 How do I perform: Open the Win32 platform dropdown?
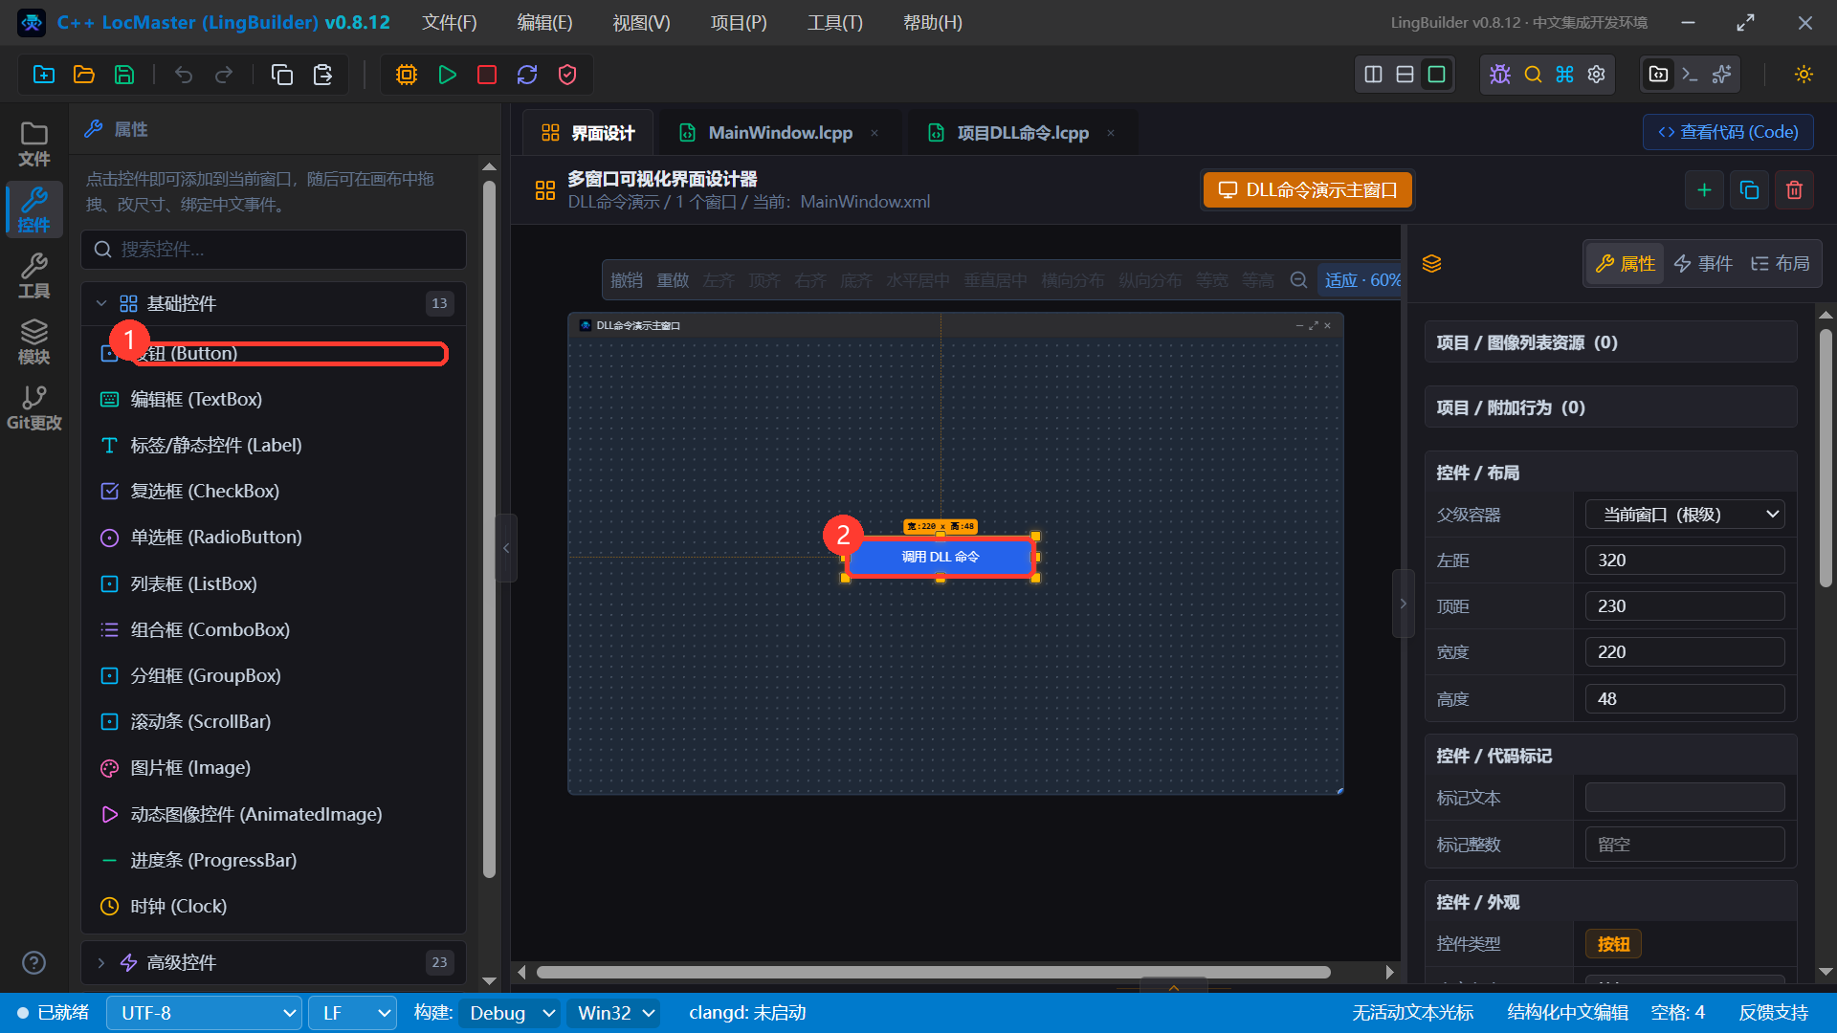pyautogui.click(x=613, y=1013)
